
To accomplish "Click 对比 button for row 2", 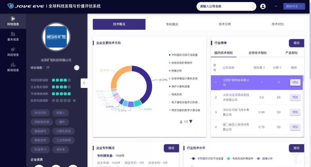I will (x=295, y=97).
